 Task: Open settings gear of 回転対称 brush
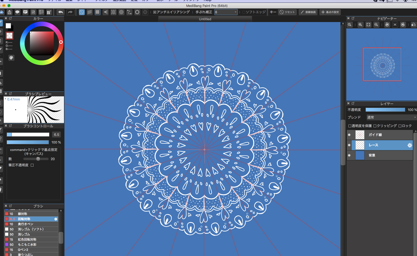56,219
